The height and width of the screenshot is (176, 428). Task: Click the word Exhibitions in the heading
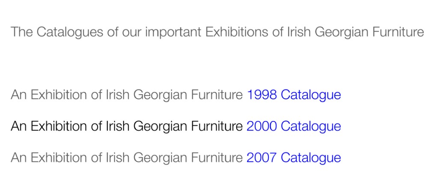237,32
